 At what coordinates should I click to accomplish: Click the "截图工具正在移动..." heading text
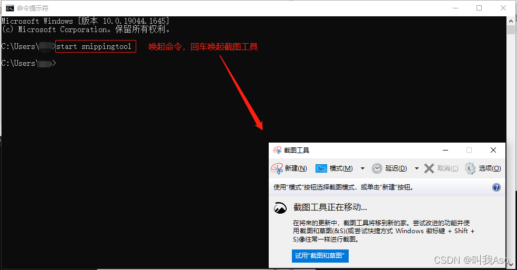point(330,207)
